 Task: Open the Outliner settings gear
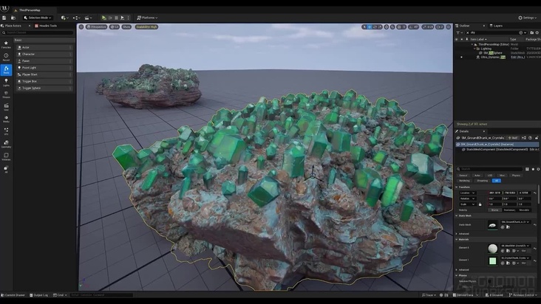tap(537, 32)
